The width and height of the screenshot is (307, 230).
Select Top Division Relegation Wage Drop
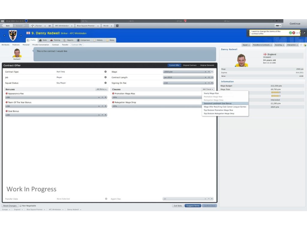click(x=225, y=114)
